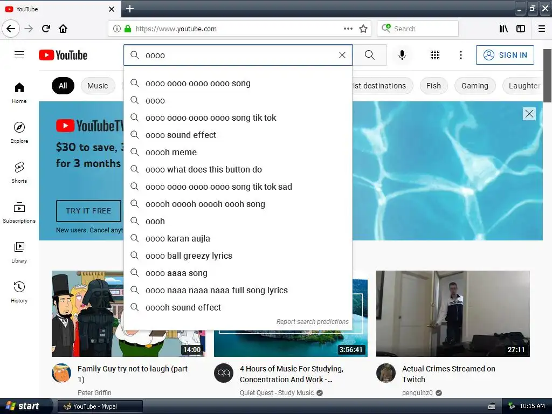Open page actions three-dot menu in the URL bar
552x414 pixels.
coord(348,29)
